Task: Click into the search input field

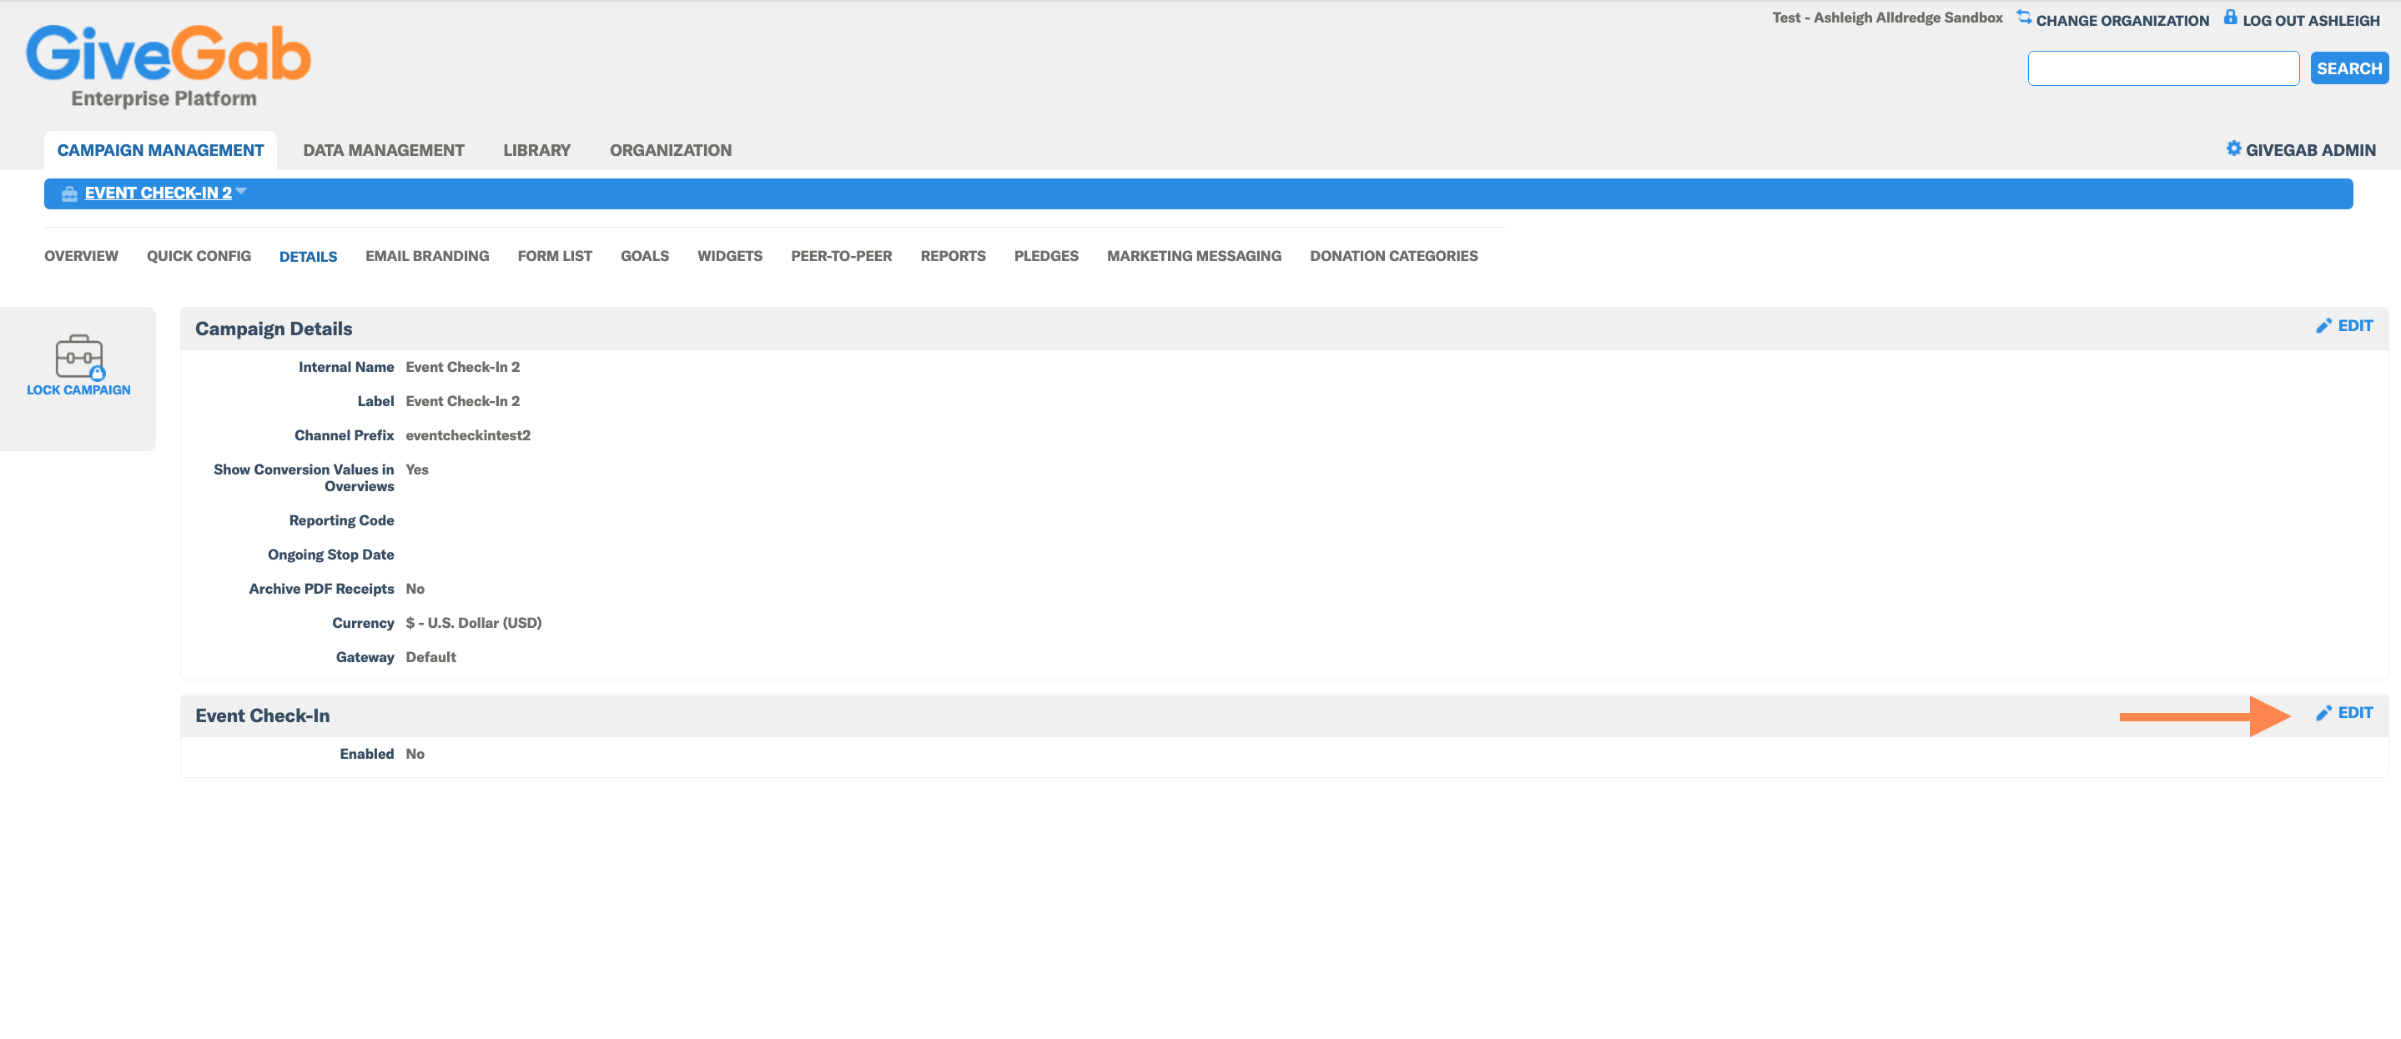Action: 2163,69
